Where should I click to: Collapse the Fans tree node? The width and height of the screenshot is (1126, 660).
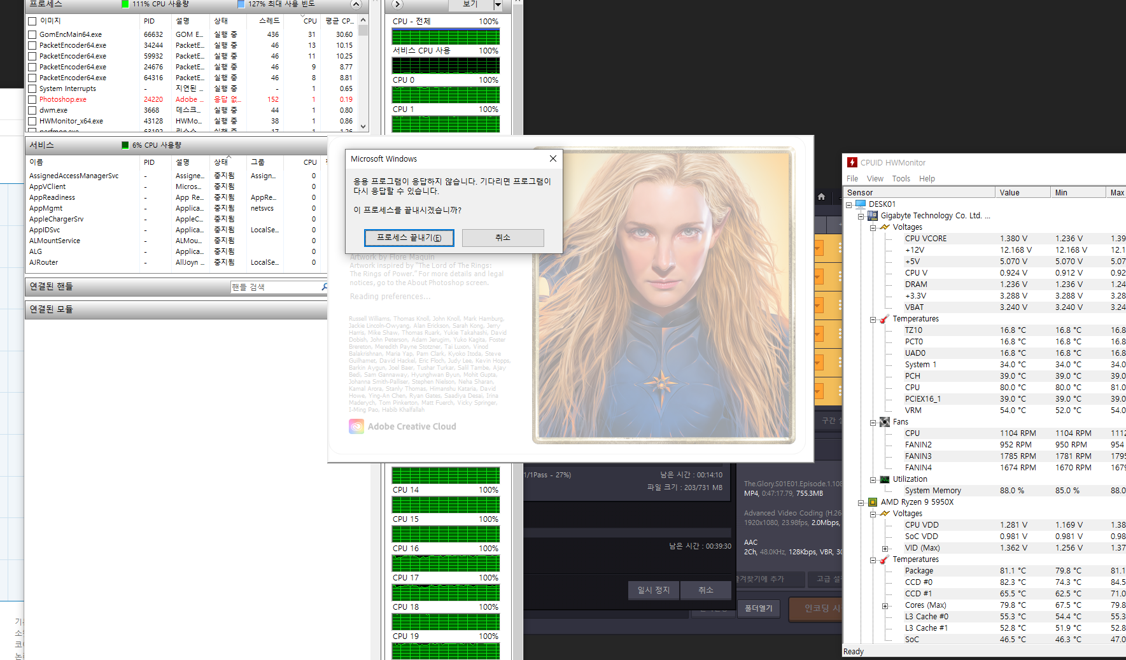pos(873,423)
